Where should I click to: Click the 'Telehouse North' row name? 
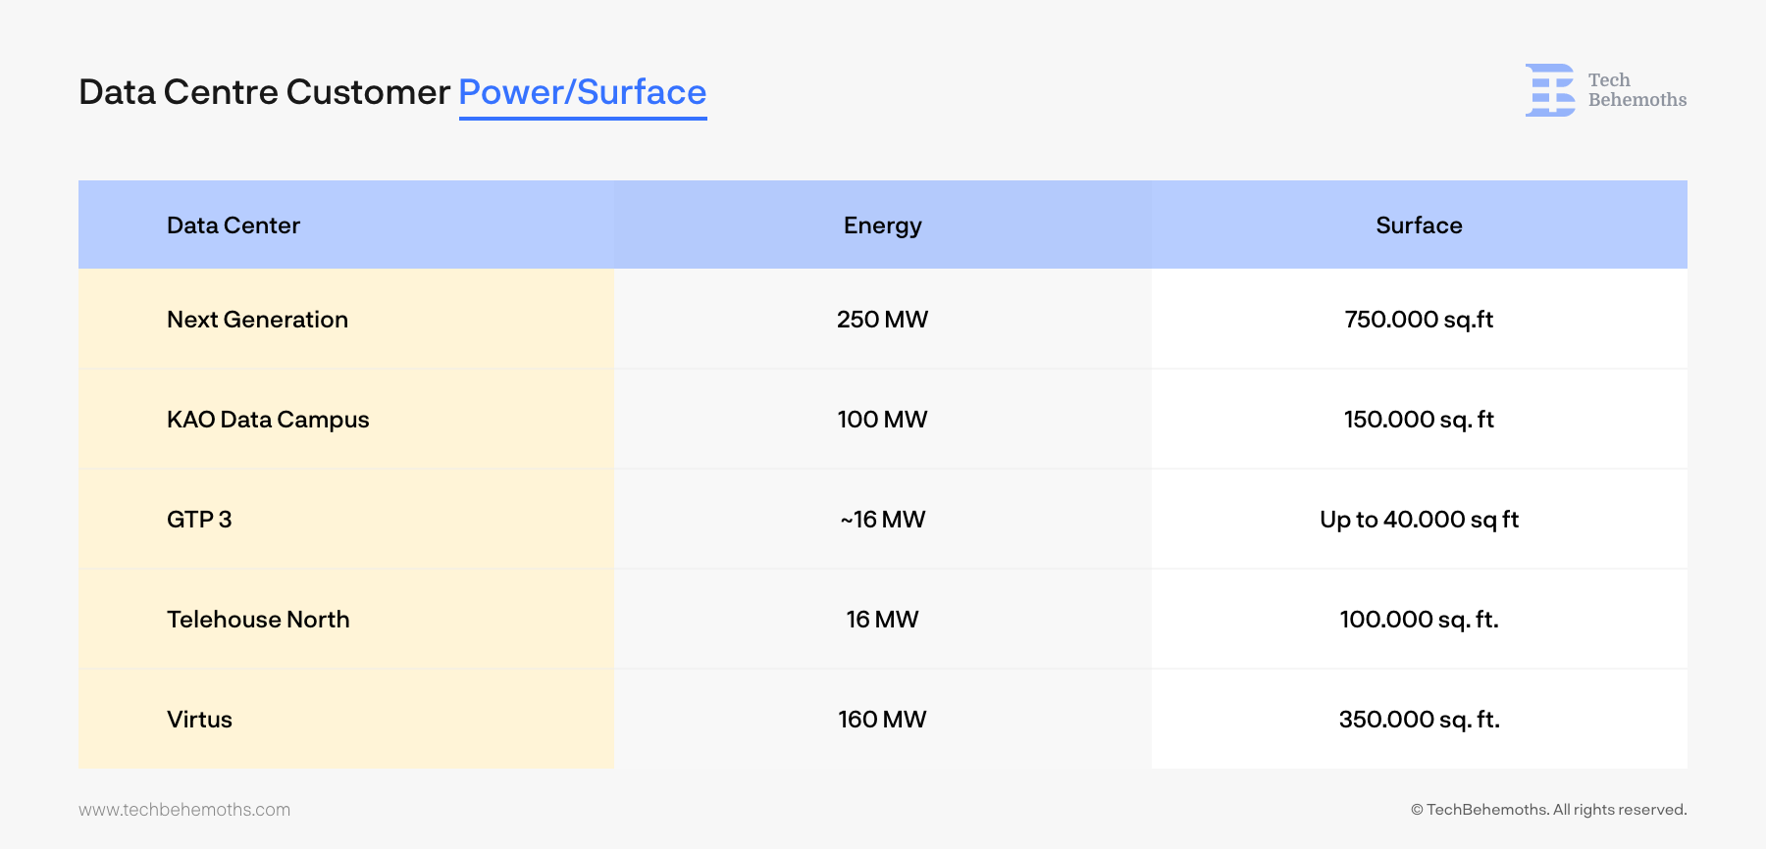(258, 620)
